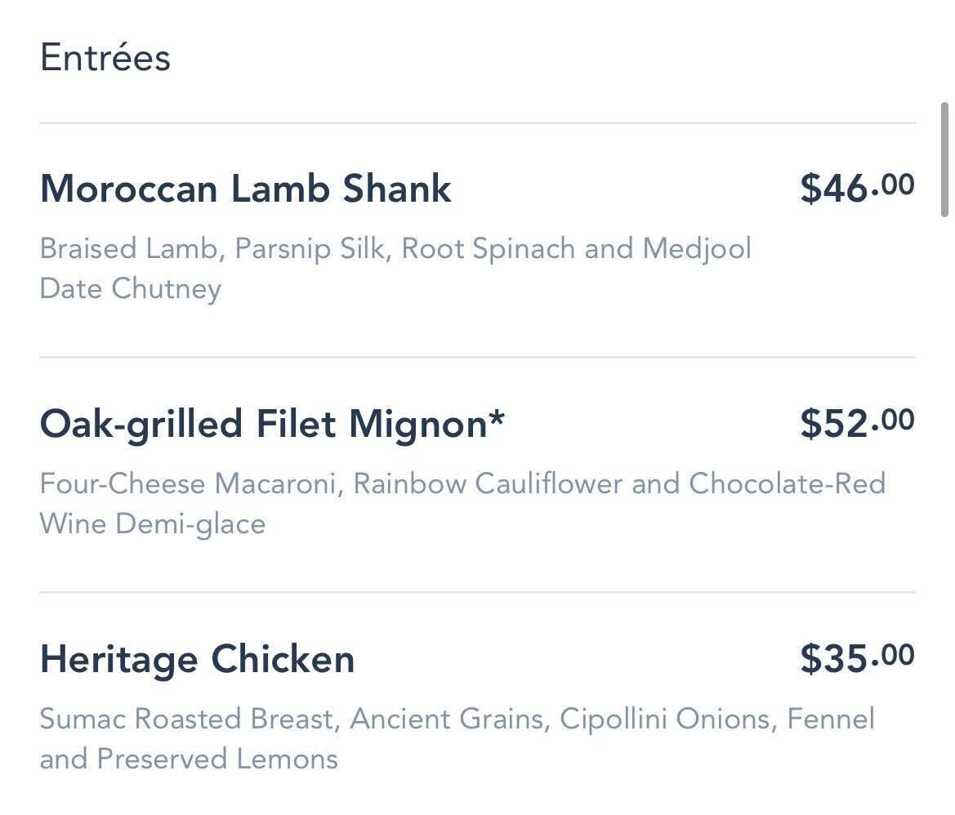
Task: Open the Moroccan Lamb Shank item
Action: tap(245, 189)
